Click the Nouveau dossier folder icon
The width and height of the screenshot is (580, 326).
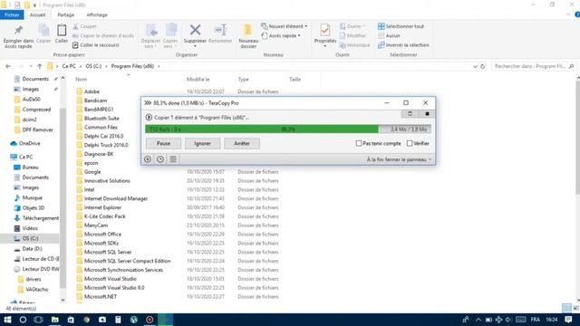pos(248,30)
